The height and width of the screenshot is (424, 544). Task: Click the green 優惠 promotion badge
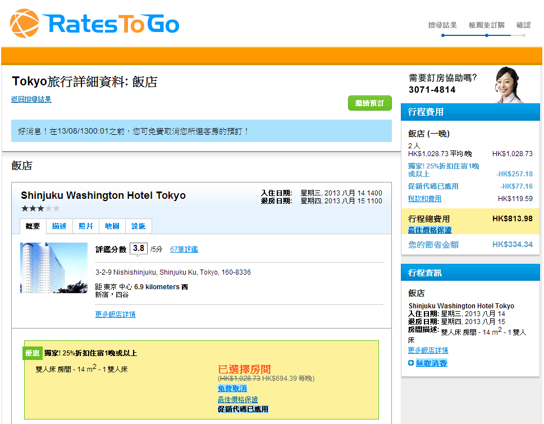[x=32, y=353]
